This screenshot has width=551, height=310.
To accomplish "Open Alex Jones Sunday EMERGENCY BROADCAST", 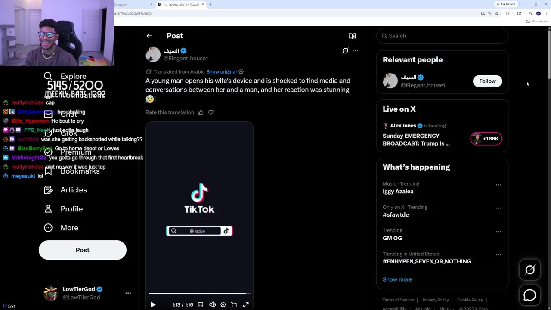I will click(x=416, y=139).
